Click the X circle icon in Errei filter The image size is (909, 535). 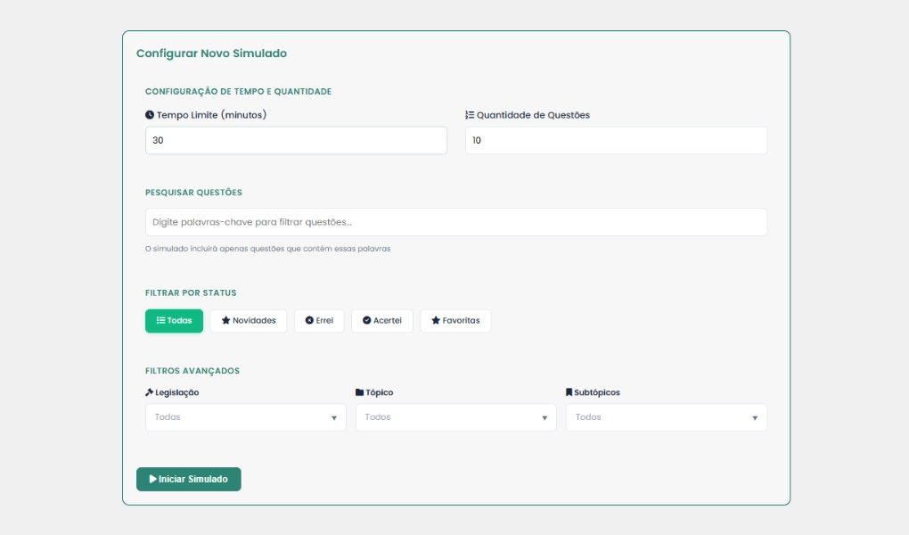pyautogui.click(x=309, y=321)
